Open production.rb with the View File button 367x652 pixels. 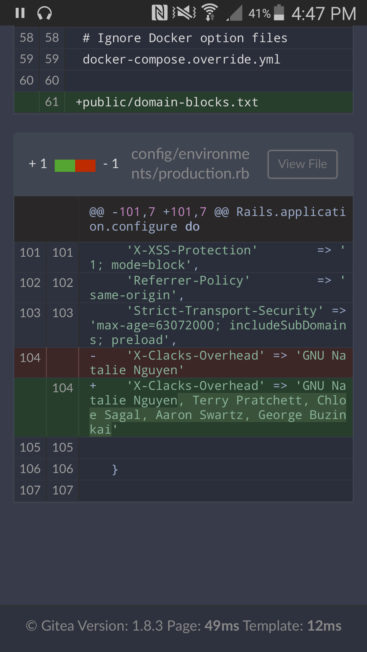pyautogui.click(x=302, y=164)
